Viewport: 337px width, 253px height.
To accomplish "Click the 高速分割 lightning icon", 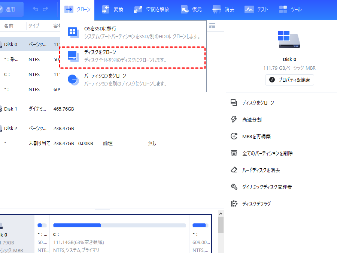I will tap(234, 120).
